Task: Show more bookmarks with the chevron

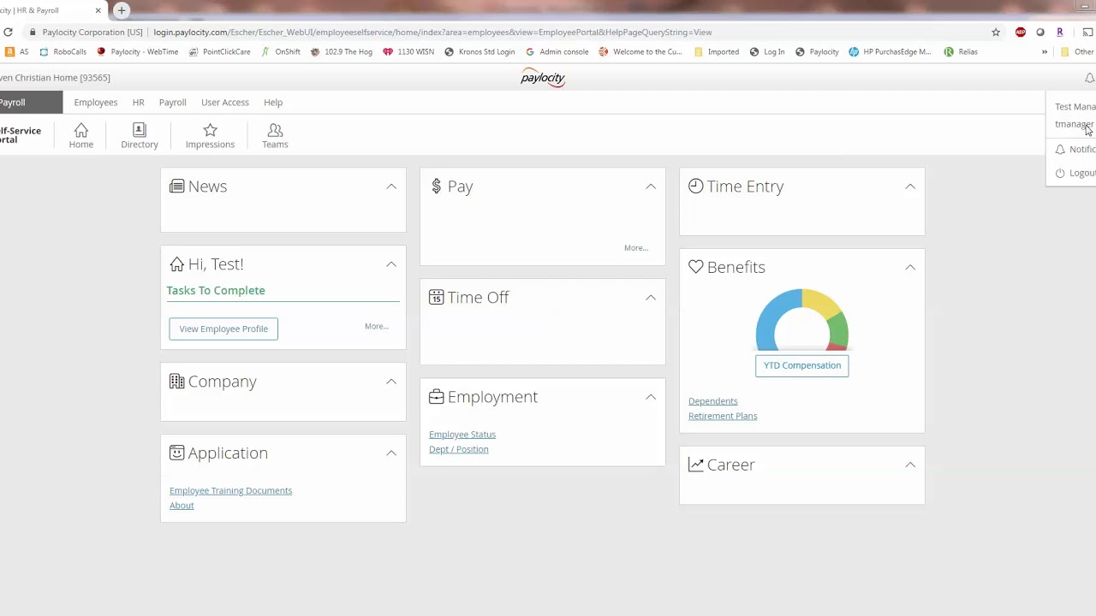Action: [x=1045, y=51]
